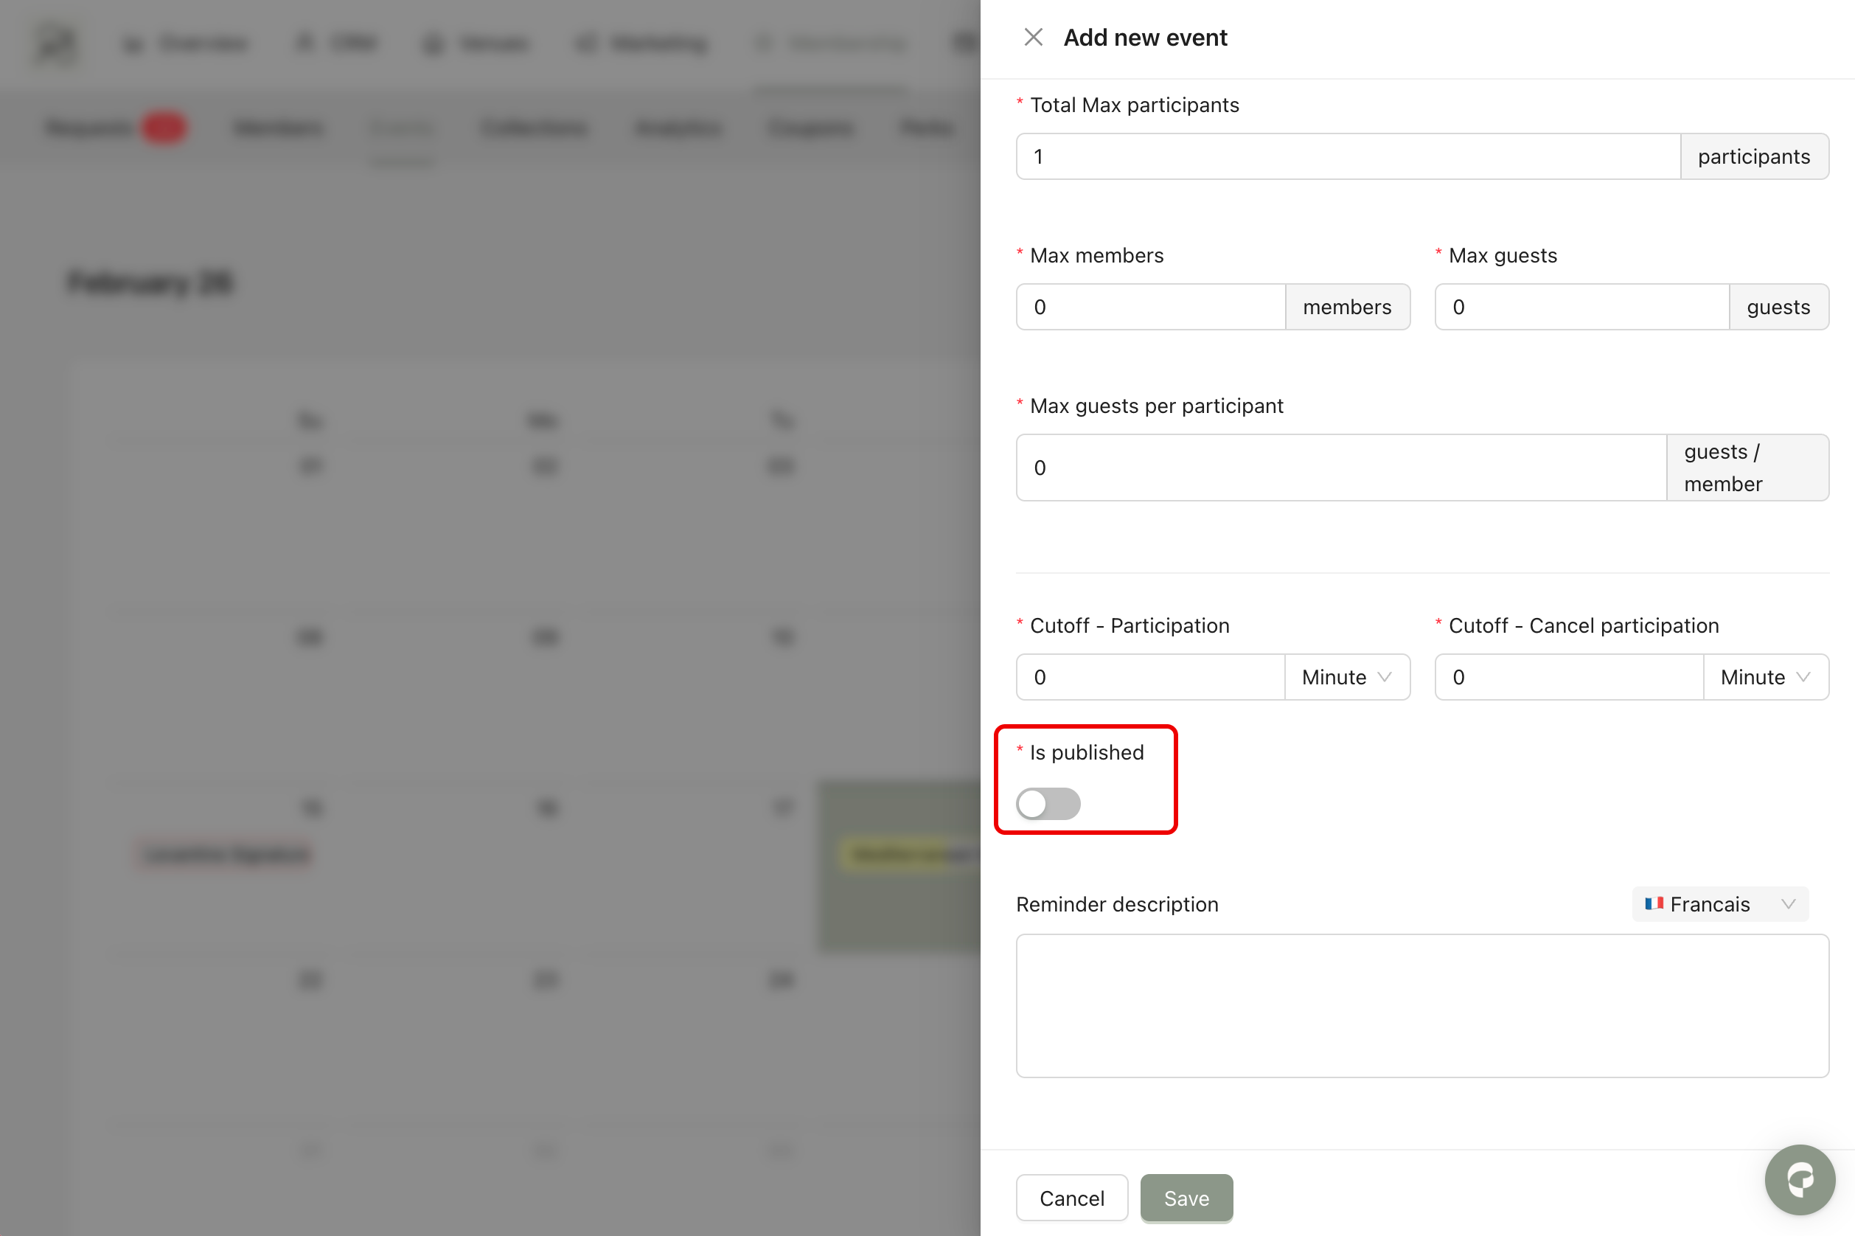Open Cutoff Cancel participation Minute dropdown
Screen dimensions: 1855x1236
[x=1765, y=677]
